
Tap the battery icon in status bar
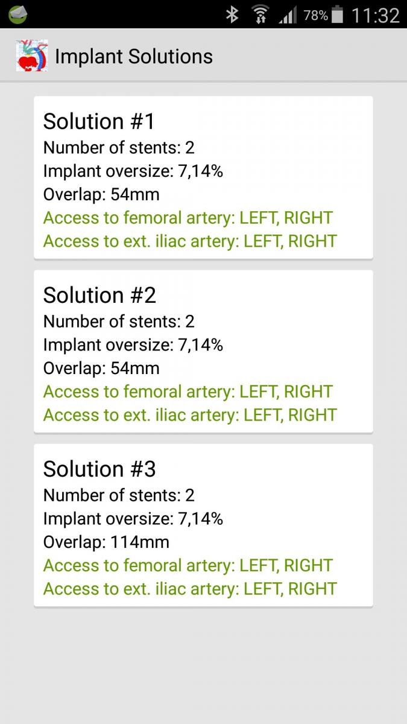[x=338, y=14]
